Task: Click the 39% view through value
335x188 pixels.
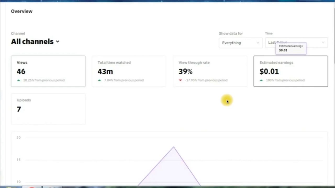Action: point(186,71)
